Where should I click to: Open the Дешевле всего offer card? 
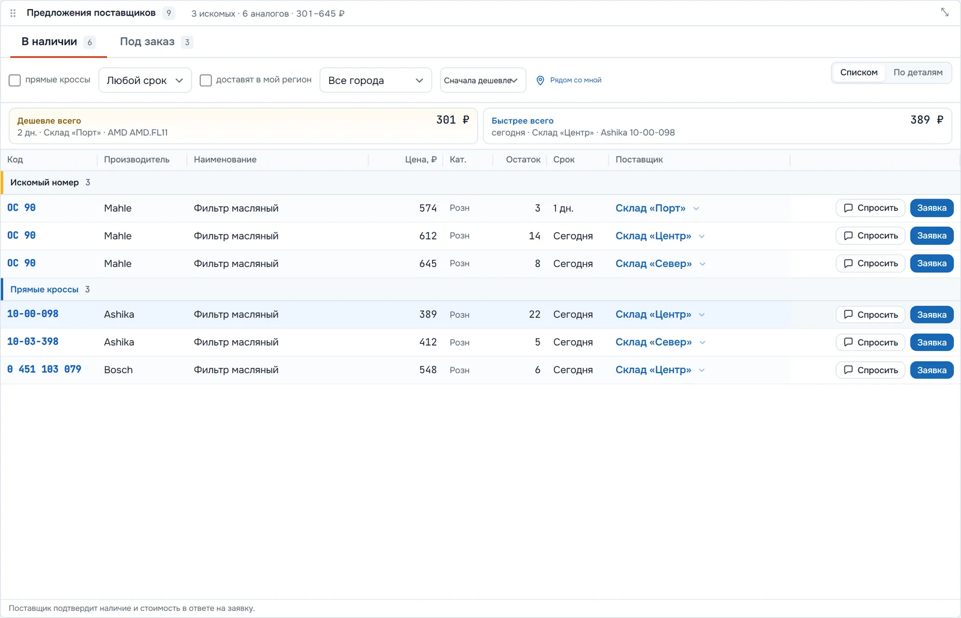pos(243,126)
